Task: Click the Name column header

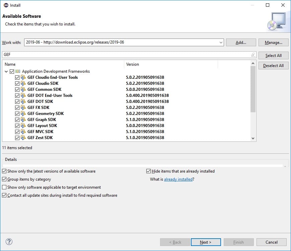Action: [63, 64]
